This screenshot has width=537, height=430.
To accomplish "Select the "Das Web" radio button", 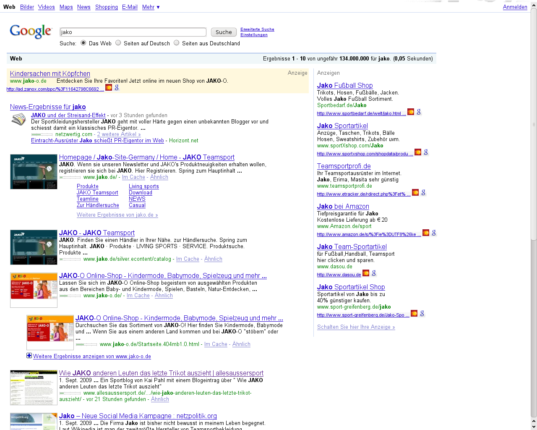I will coord(83,43).
